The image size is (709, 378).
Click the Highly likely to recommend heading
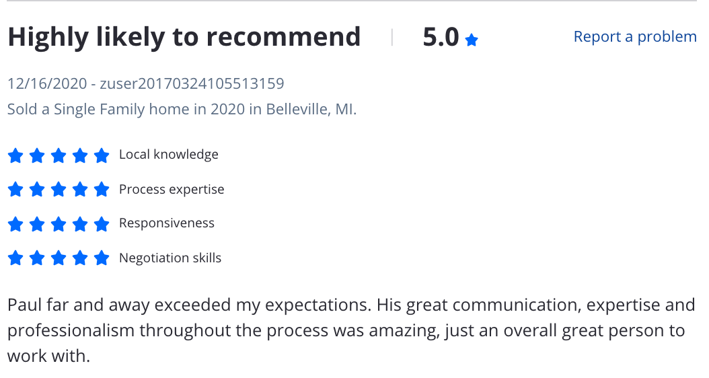point(184,37)
